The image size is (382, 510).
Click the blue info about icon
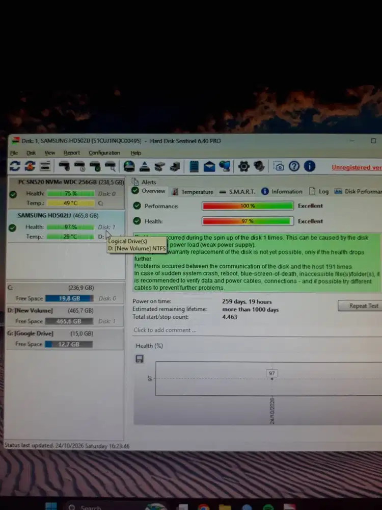310,166
